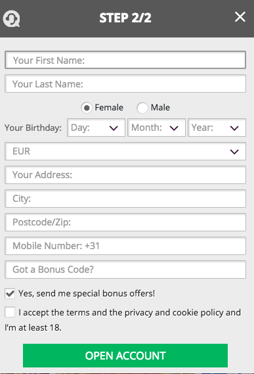
Task: Open the birthday Month dropdown
Action: click(x=156, y=128)
